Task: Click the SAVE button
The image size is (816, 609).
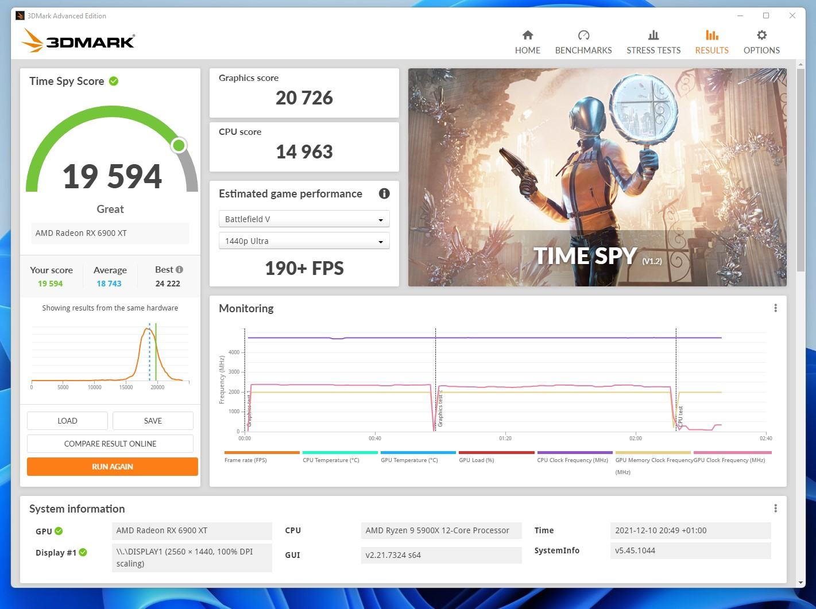Action: click(x=153, y=421)
